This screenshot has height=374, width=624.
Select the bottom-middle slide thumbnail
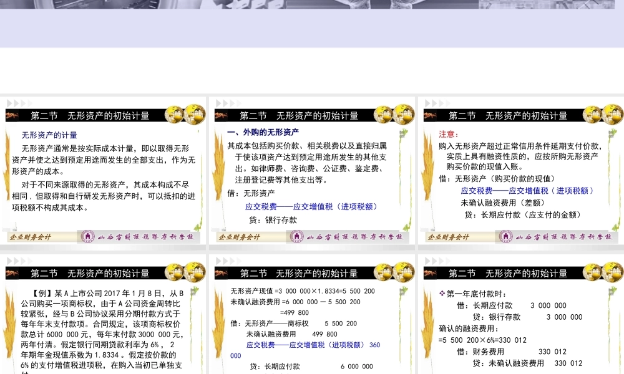click(x=312, y=318)
